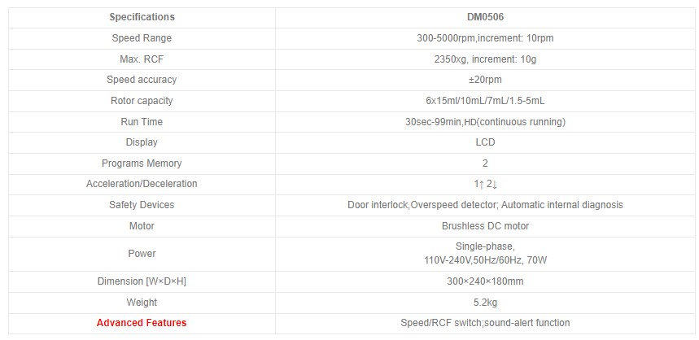
Task: Click the ±20rpm speed accuracy value
Action: click(485, 80)
